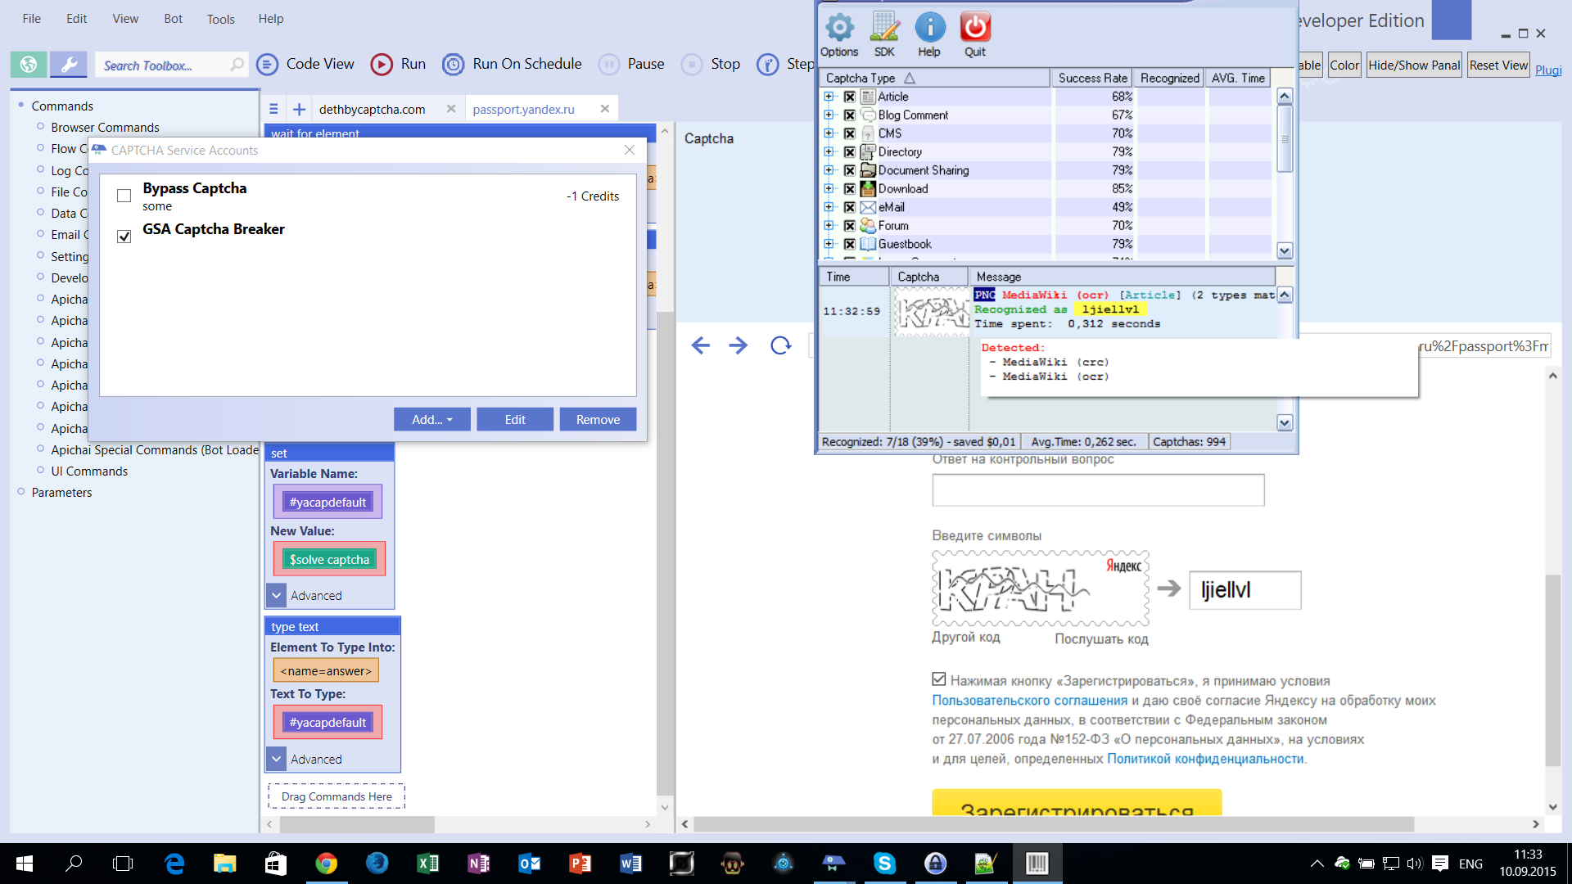
Task: Click the Reset View button
Action: pos(1498,65)
